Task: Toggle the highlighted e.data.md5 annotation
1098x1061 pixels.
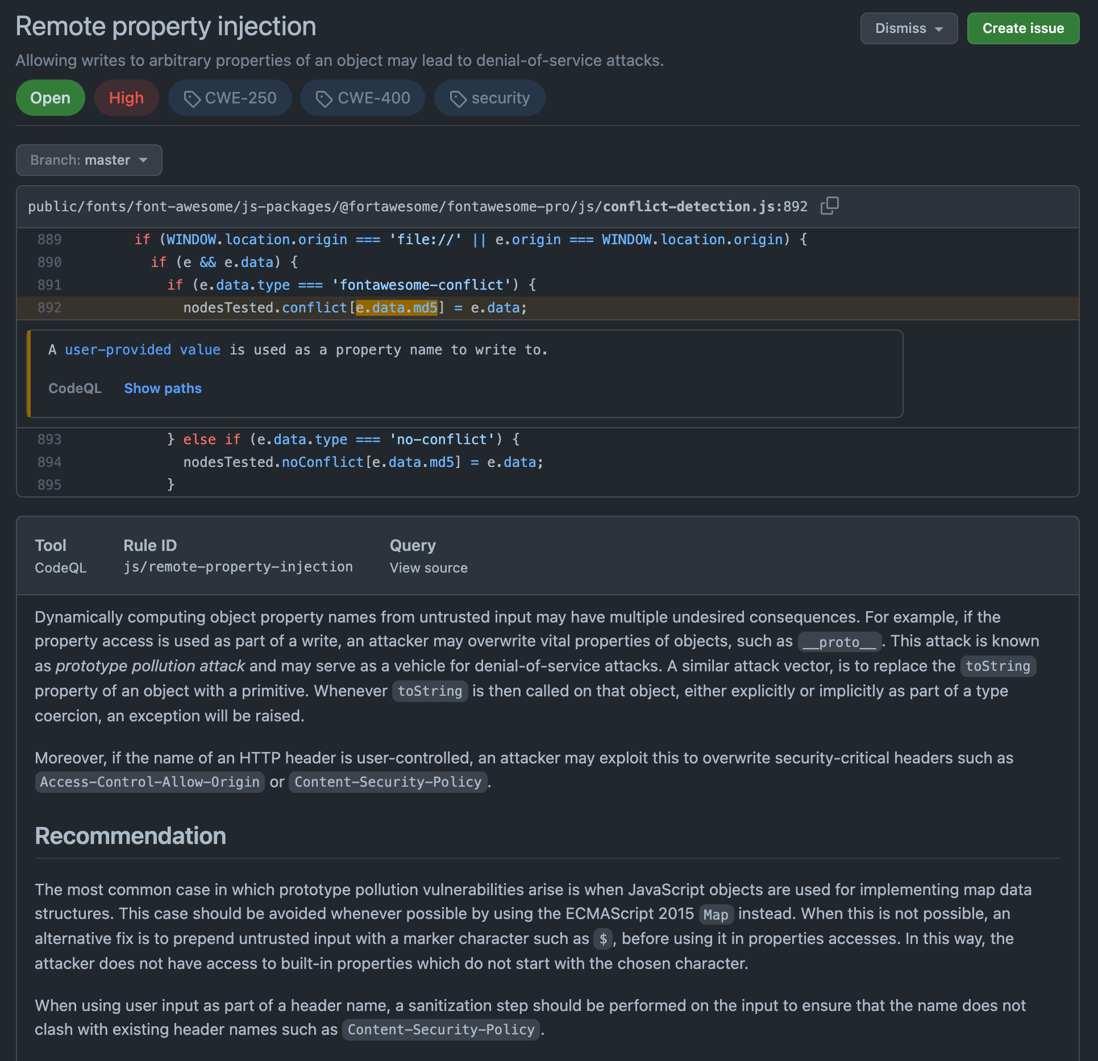Action: 397,308
